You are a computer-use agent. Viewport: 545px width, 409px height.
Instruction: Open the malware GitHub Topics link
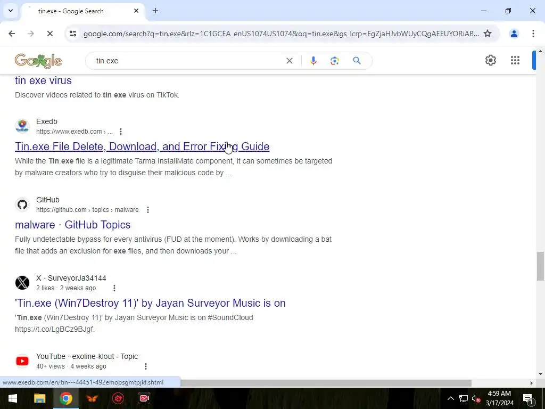[x=72, y=225]
